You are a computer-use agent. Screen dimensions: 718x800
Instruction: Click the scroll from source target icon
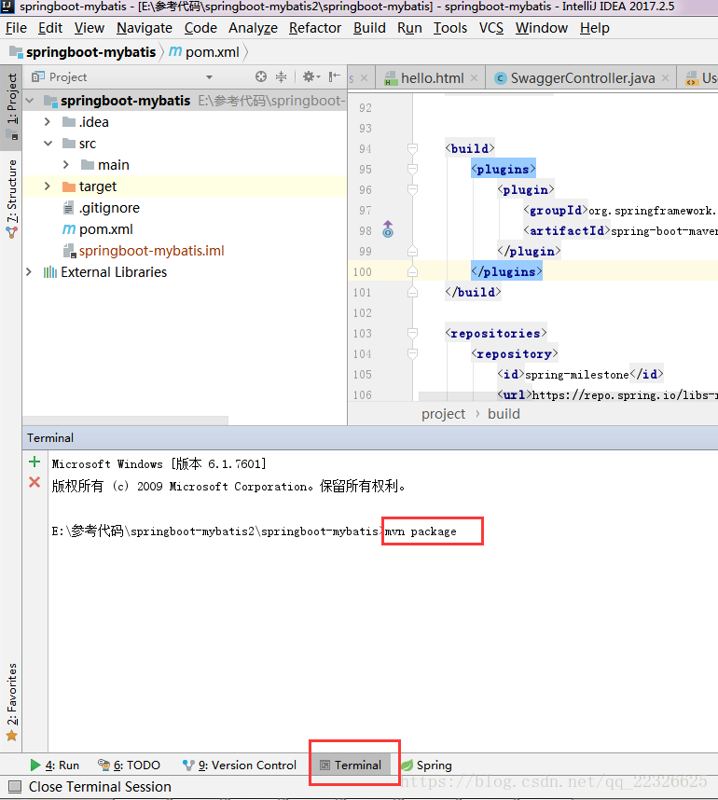coord(261,76)
